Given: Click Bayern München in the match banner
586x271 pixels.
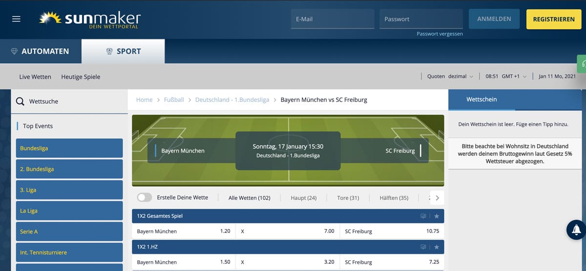Looking at the screenshot, I should tap(183, 151).
